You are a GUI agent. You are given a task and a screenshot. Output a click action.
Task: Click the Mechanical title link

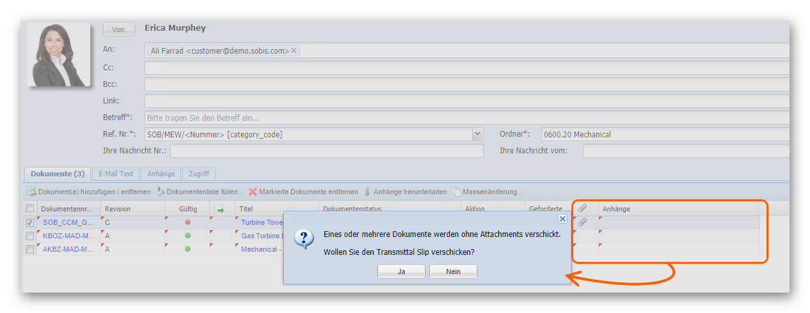pos(261,249)
